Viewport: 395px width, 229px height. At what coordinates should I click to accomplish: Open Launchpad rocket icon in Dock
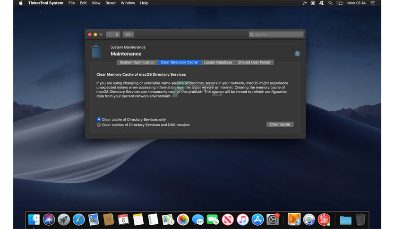click(64, 220)
